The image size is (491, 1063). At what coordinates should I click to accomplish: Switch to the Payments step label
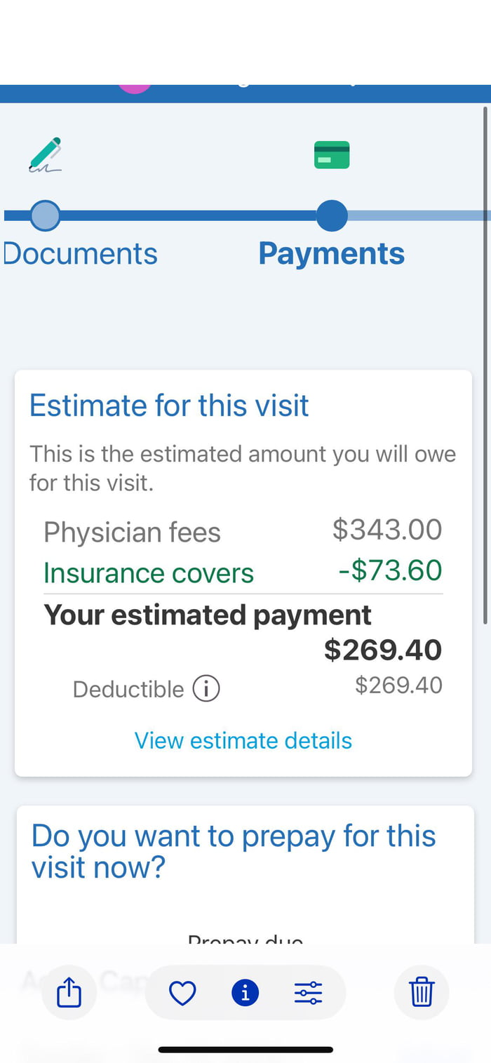tap(331, 253)
